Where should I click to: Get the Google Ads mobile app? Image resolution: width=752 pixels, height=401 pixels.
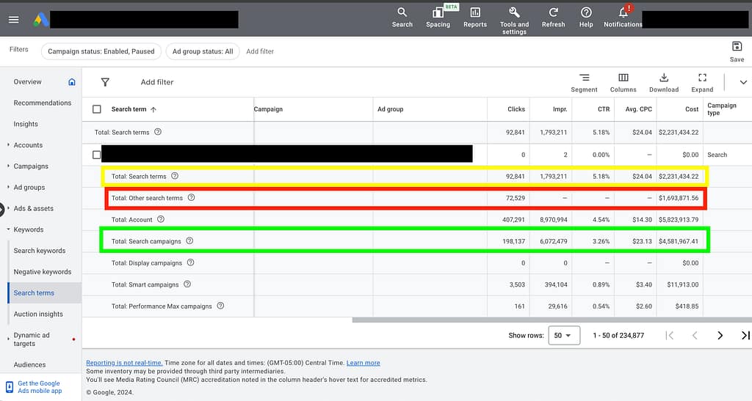(40, 387)
